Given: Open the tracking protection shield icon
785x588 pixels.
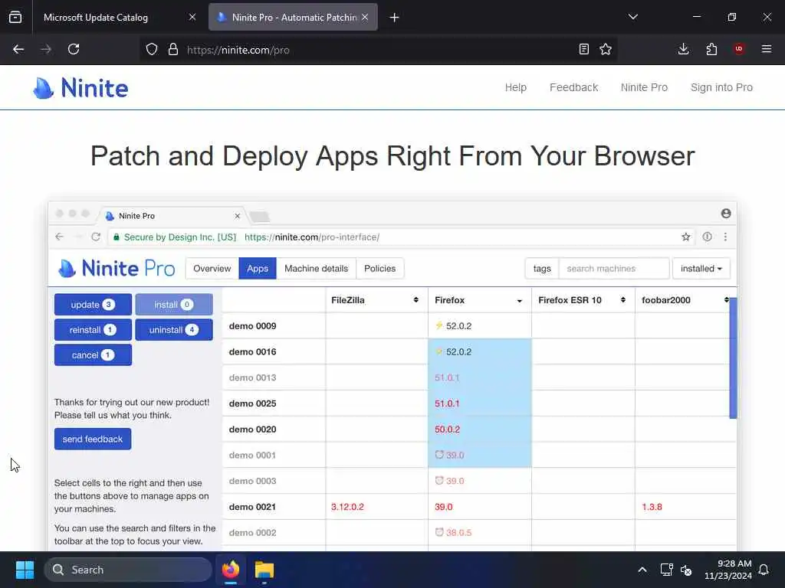Looking at the screenshot, I should pyautogui.click(x=152, y=50).
